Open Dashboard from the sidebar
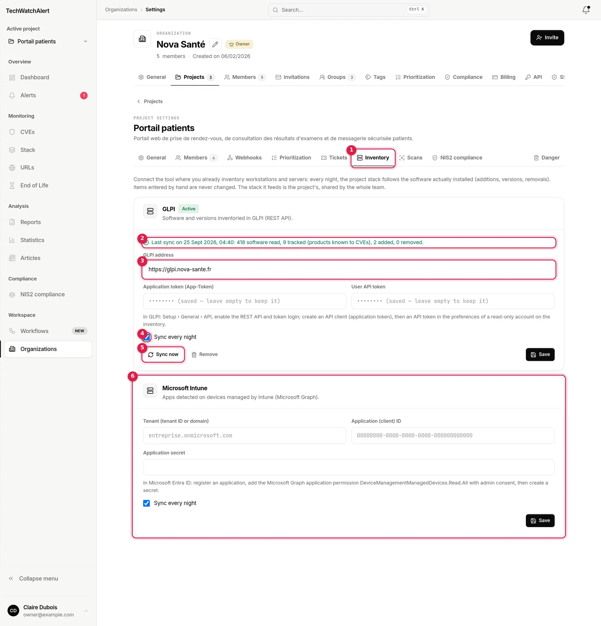 tap(48, 77)
